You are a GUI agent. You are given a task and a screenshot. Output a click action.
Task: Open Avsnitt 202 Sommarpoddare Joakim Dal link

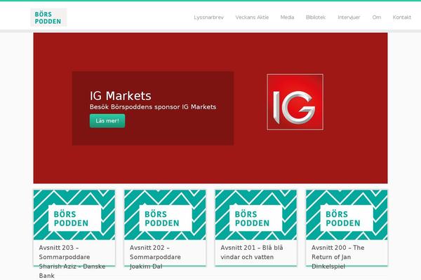click(x=155, y=257)
